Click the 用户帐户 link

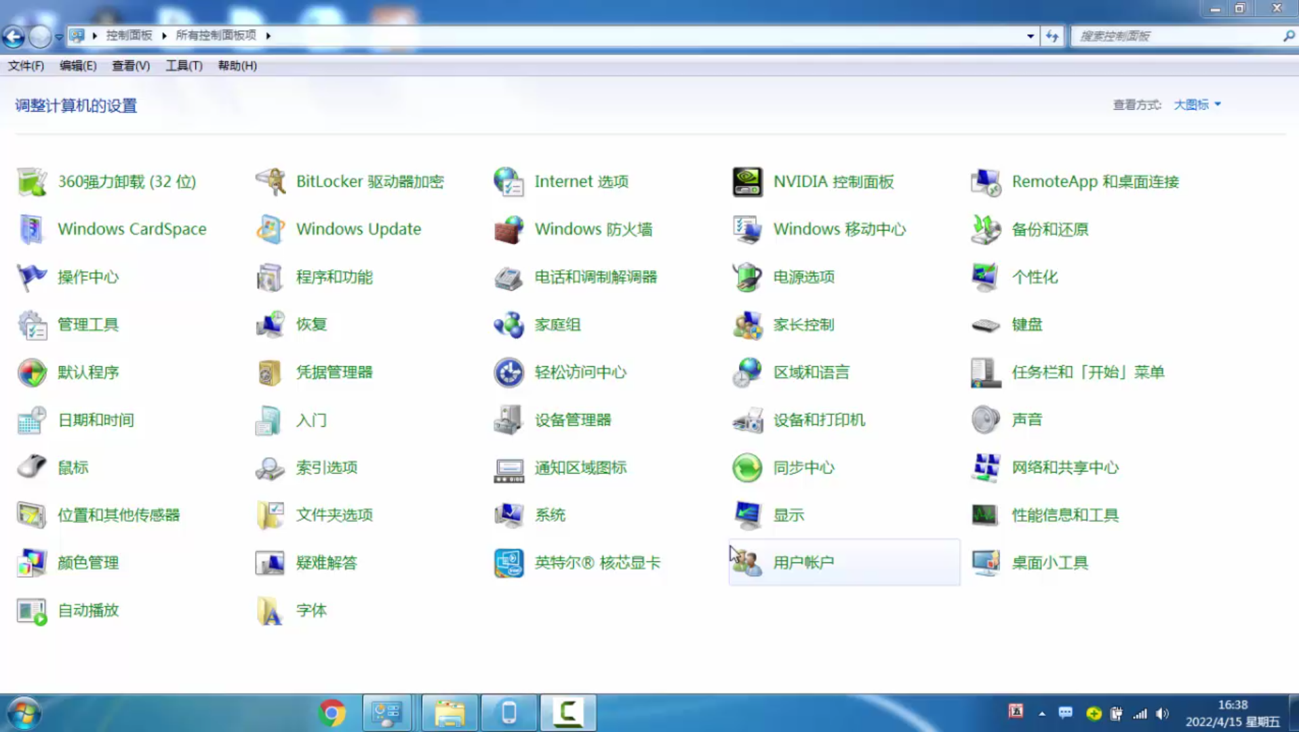tap(803, 563)
